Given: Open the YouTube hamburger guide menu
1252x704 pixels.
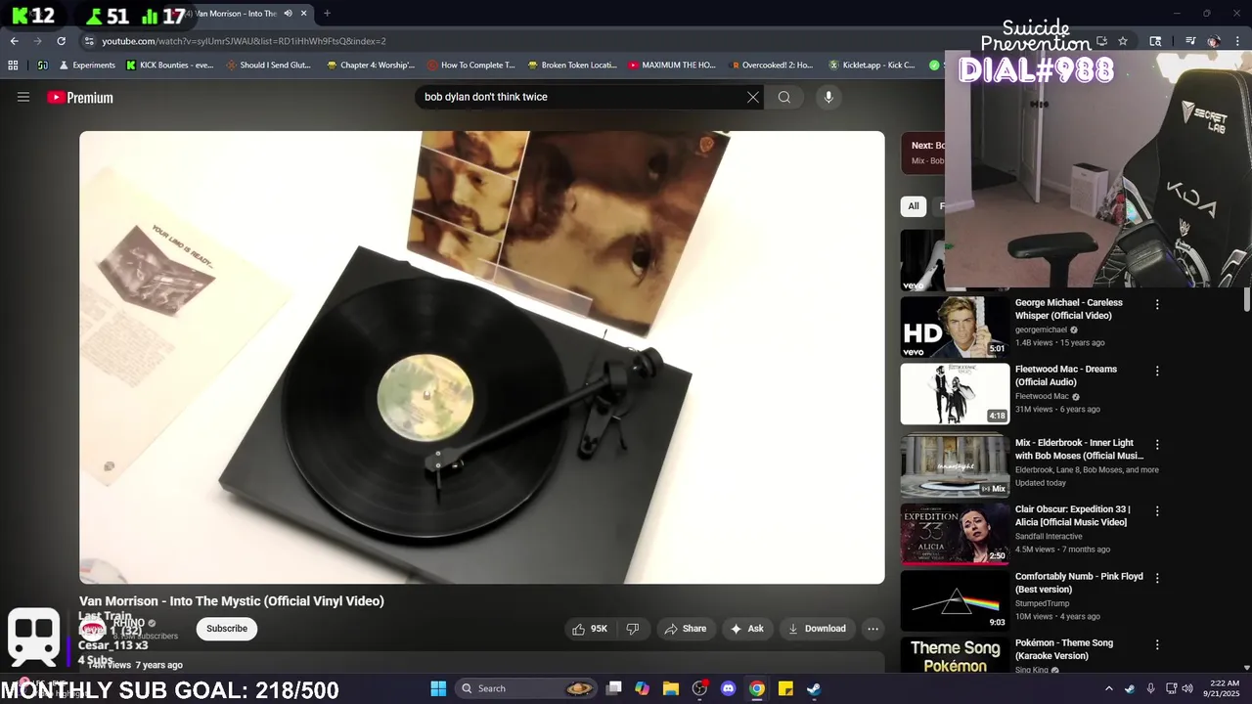Looking at the screenshot, I should pos(23,97).
